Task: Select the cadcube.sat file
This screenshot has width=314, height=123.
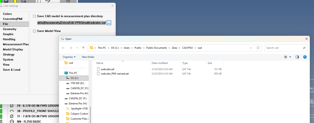Action: coord(107,69)
